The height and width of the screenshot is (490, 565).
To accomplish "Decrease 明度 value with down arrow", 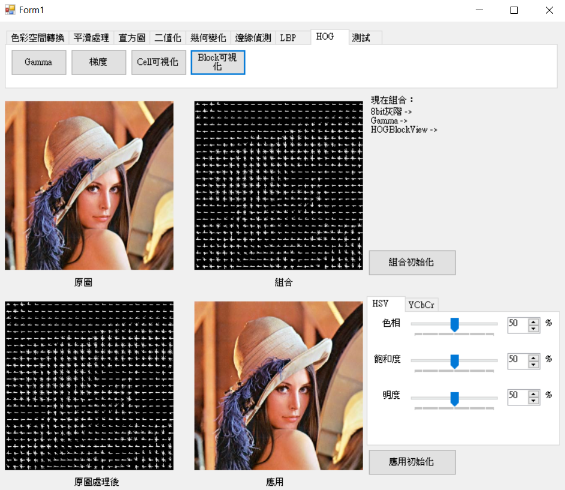I will point(534,401).
